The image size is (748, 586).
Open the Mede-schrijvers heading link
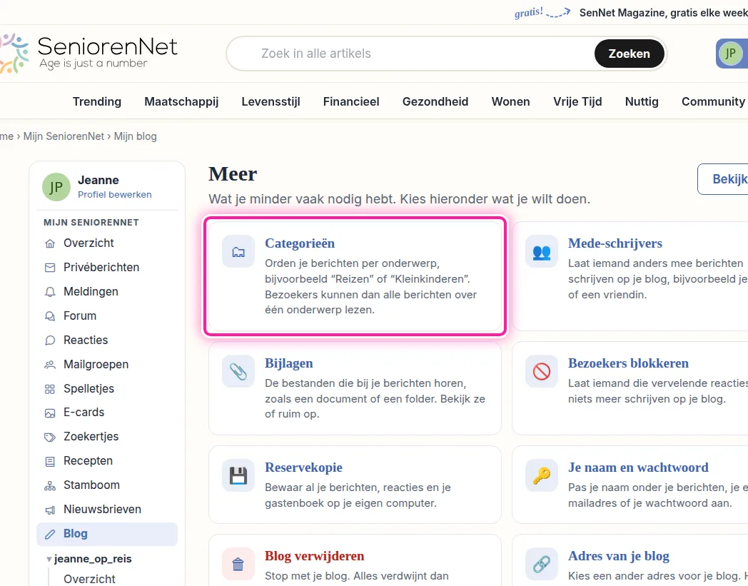pos(615,243)
